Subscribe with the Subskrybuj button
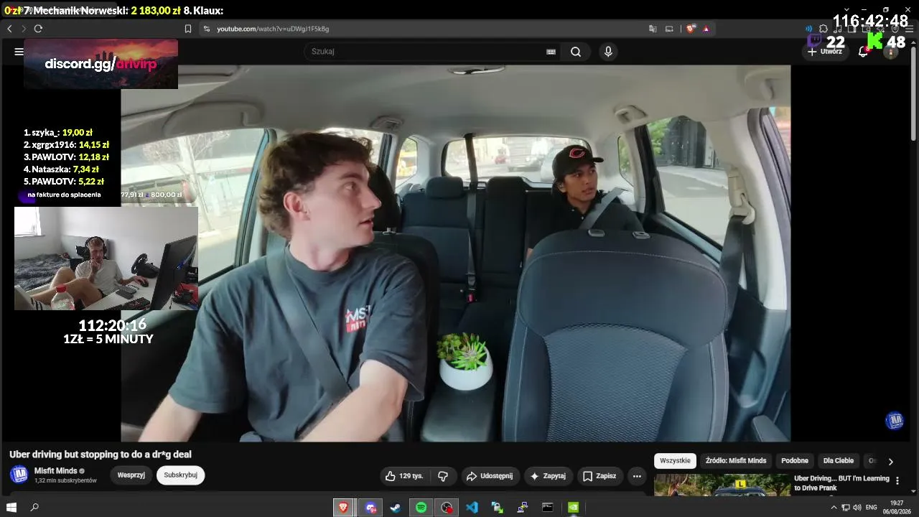Screen dimensions: 919x517 [181, 475]
